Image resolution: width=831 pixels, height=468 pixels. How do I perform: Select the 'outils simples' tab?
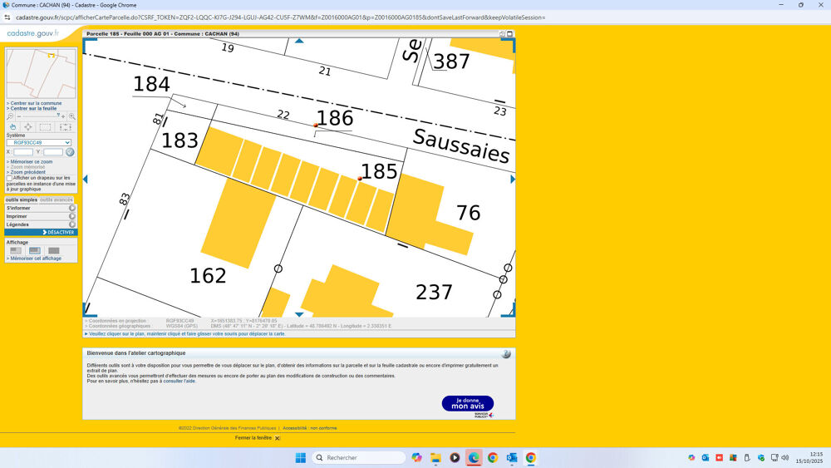click(22, 200)
